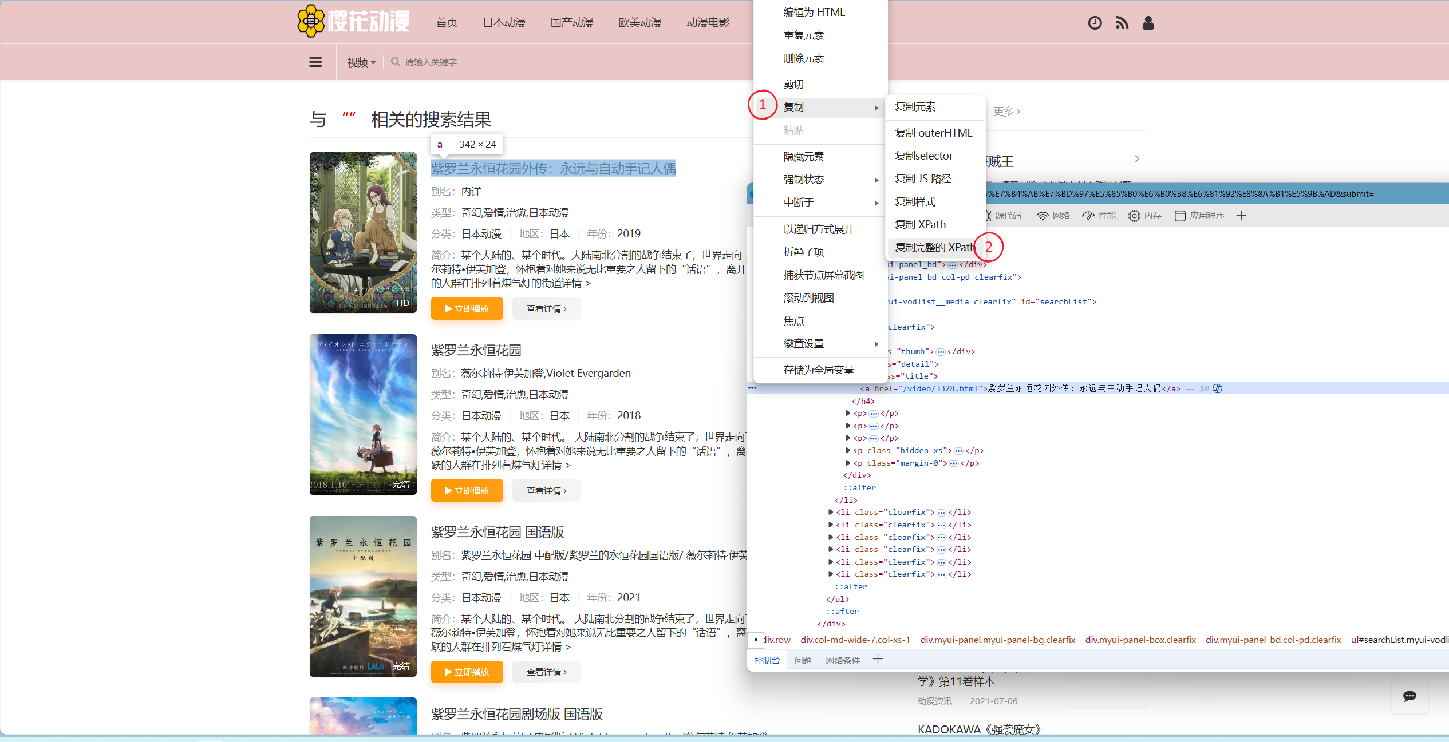Screen dimensions: 1449x742
Task: Click the history clock icon in header
Action: pyautogui.click(x=1095, y=23)
